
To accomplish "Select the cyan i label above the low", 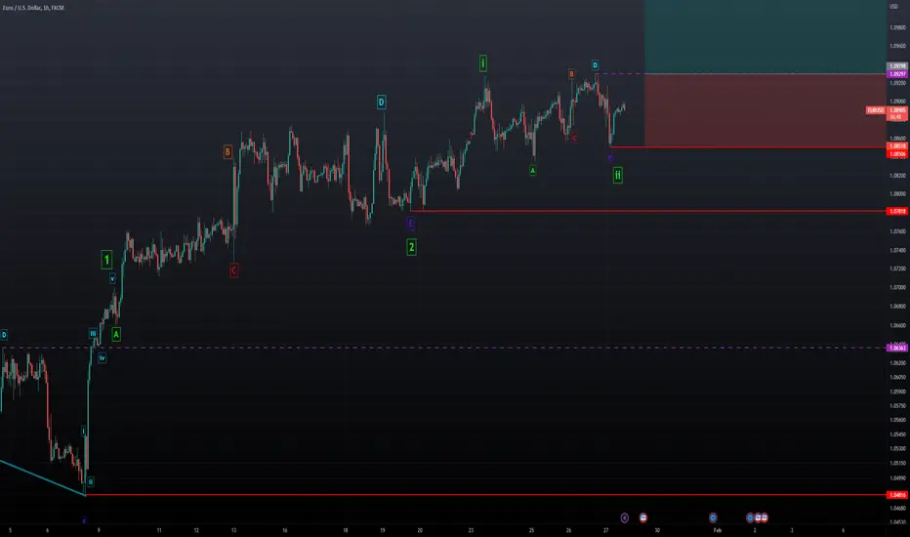I will [x=84, y=432].
